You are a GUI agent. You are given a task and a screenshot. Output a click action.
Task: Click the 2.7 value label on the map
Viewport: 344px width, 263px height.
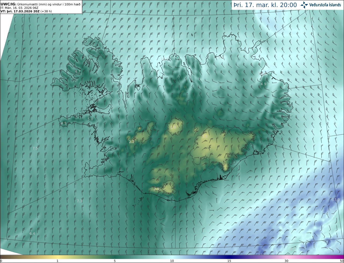click(131, 142)
